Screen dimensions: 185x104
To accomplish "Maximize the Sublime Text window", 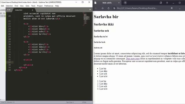I will pos(83,2).
